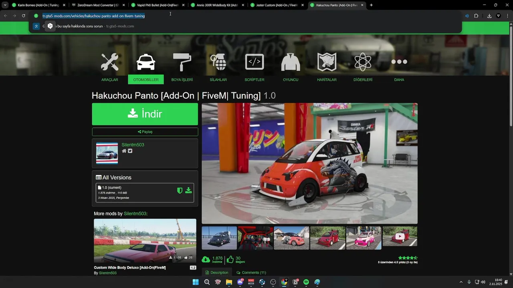Open the Araçlar tools category icon
Image resolution: width=513 pixels, height=288 pixels.
(109, 62)
